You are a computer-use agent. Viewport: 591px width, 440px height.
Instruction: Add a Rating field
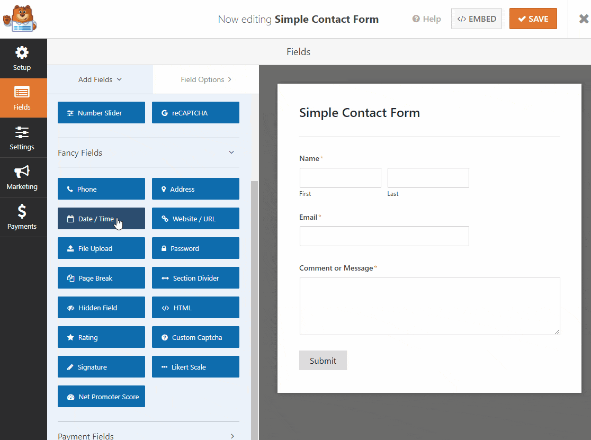(x=101, y=337)
